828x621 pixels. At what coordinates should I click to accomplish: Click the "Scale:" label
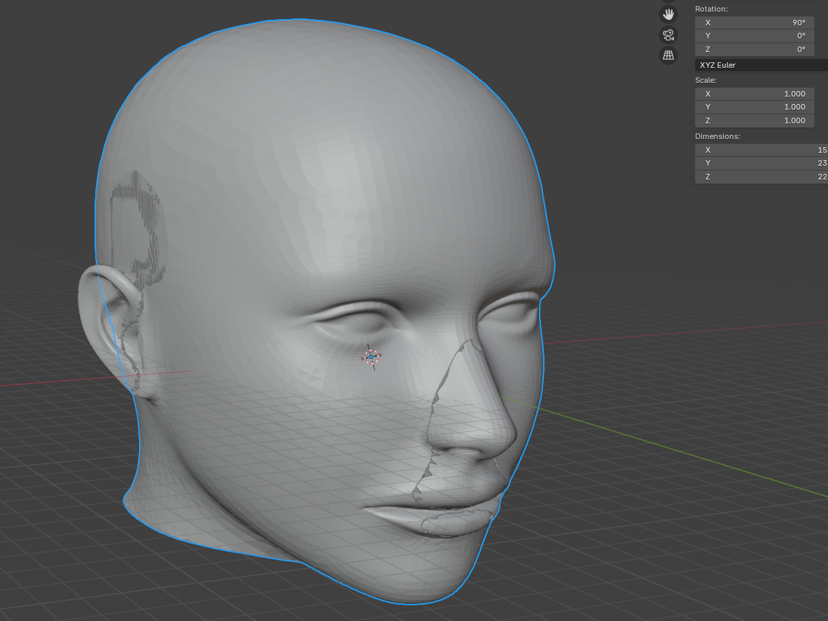[706, 80]
